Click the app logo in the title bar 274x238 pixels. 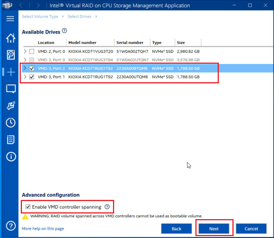[7, 5]
